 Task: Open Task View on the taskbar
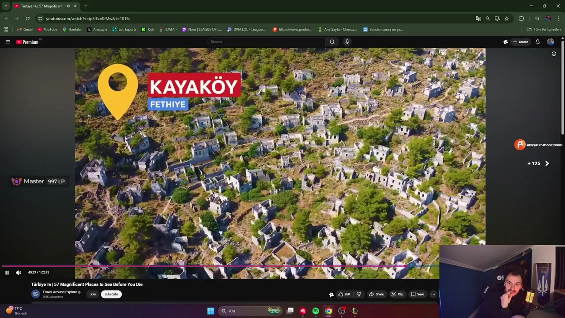(290, 311)
